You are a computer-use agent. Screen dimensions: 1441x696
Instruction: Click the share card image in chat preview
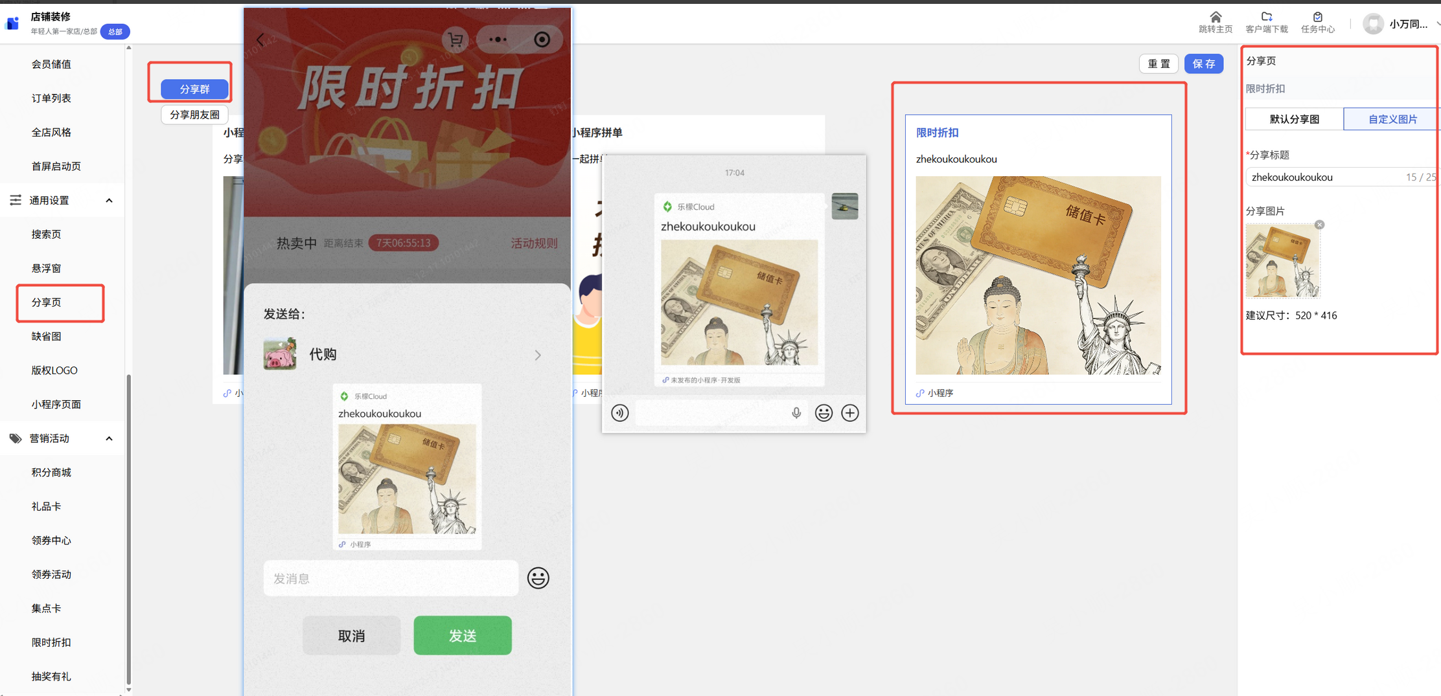point(739,302)
